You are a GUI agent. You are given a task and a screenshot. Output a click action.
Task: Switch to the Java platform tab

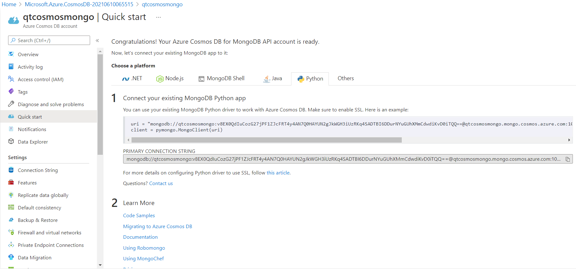tap(273, 78)
